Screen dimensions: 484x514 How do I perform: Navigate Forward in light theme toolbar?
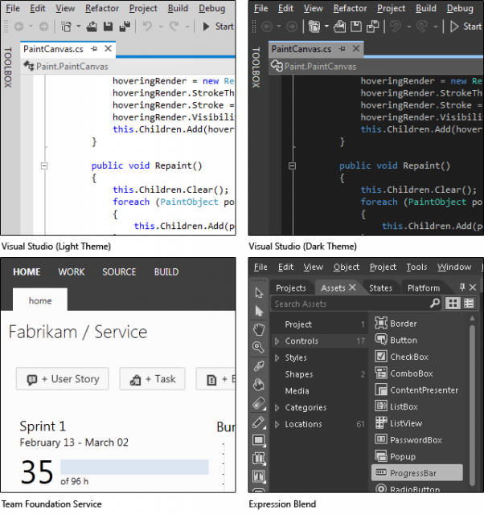coord(43,27)
